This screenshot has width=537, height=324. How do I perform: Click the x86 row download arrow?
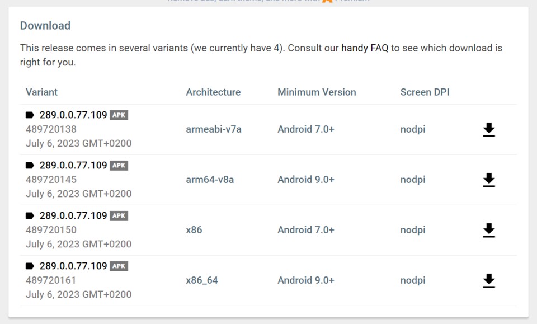pyautogui.click(x=489, y=231)
